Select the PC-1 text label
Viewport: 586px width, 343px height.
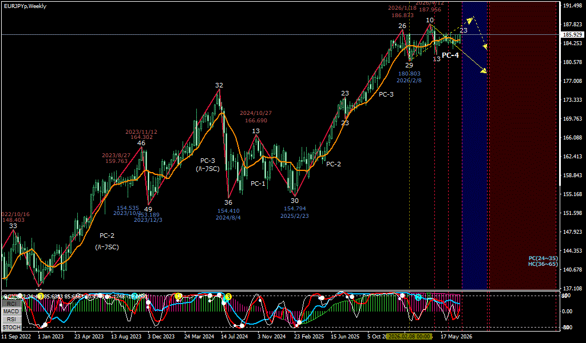(x=258, y=184)
